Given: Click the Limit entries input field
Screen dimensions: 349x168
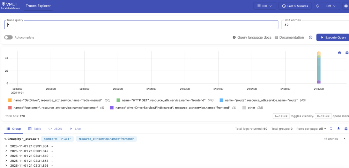Looking at the screenshot, I should (x=314, y=25).
